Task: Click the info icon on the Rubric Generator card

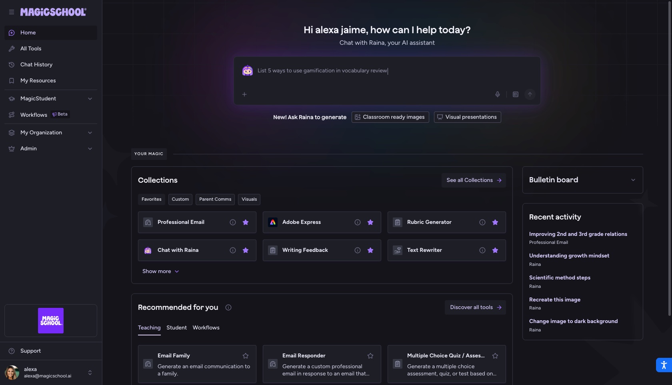Action: pos(482,222)
